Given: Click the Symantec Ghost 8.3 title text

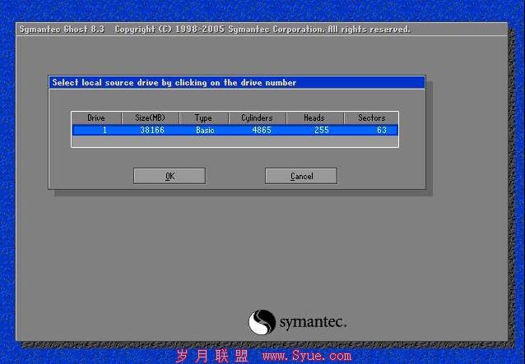Looking at the screenshot, I should [62, 30].
